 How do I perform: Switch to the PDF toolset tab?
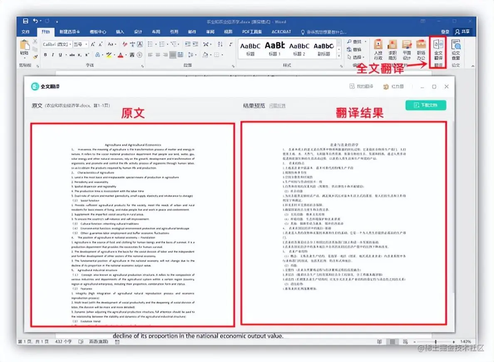[252, 32]
